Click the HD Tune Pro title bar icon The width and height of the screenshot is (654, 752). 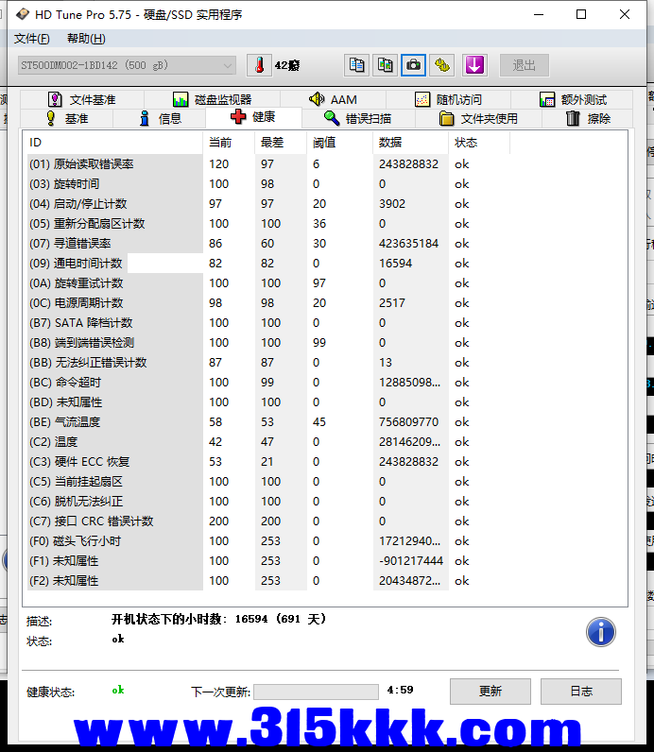point(20,14)
